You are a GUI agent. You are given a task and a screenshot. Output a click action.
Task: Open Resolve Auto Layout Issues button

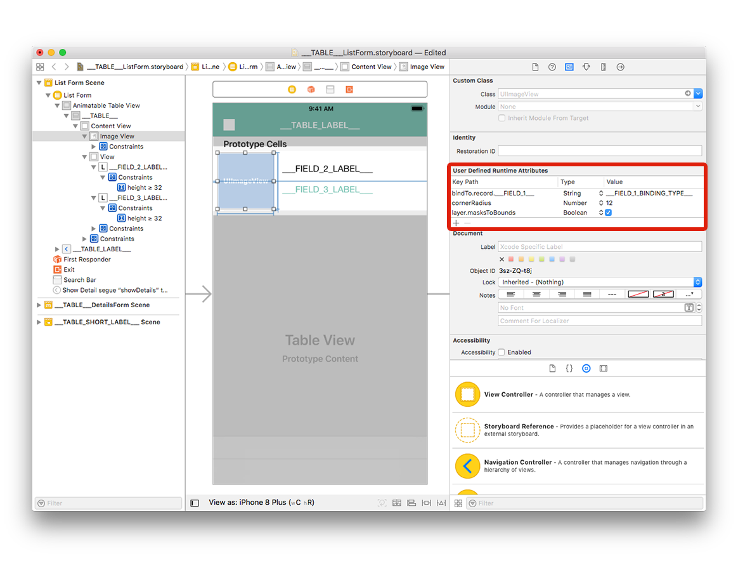pos(441,503)
